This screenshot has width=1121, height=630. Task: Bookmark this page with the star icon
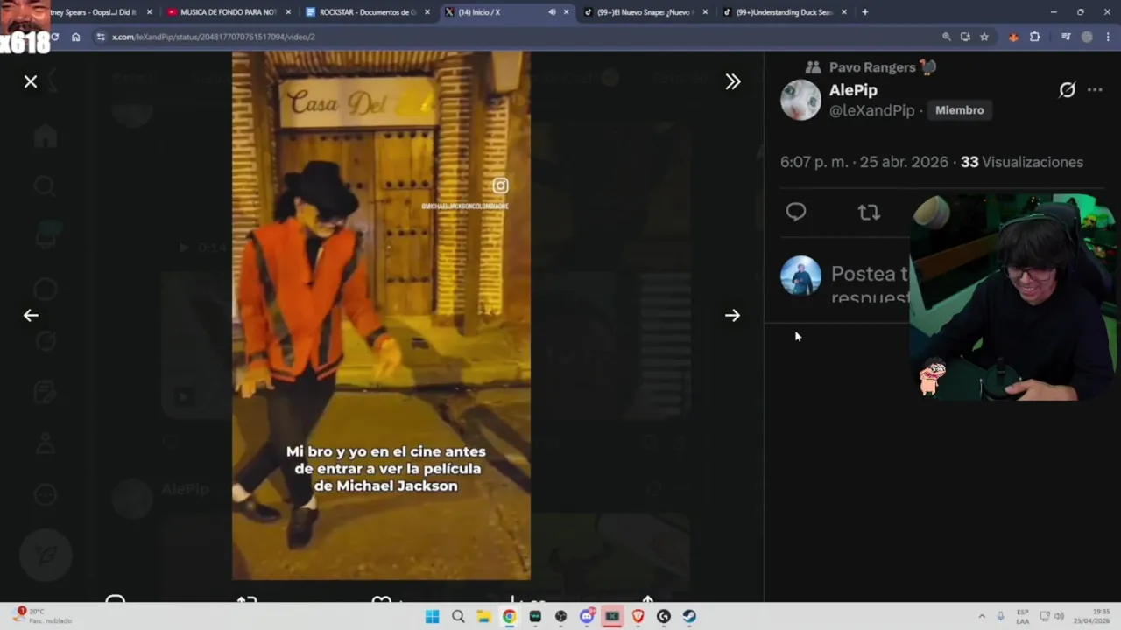[x=984, y=37]
